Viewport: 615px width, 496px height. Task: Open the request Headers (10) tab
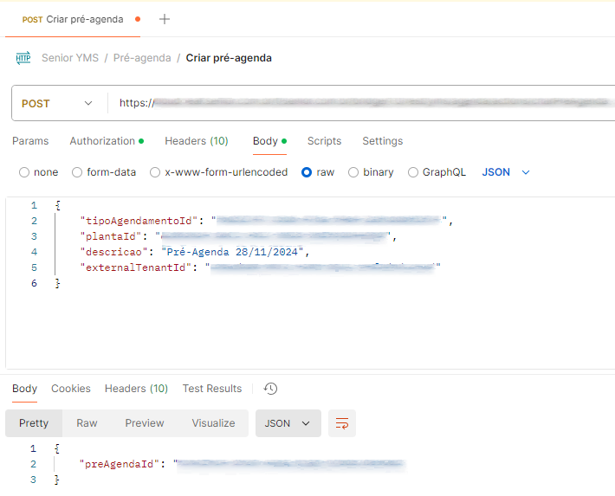(x=197, y=141)
